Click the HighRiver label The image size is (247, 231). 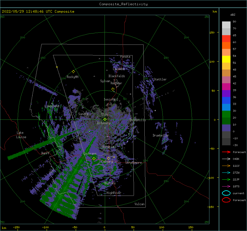pos(114,193)
